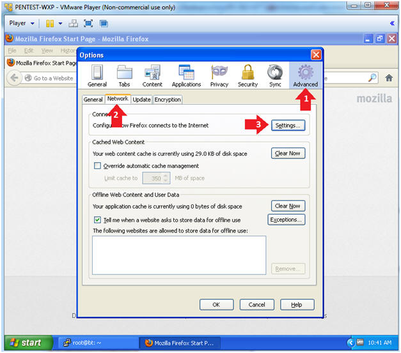Close the Options dialog with X
Screen dimensions: 401x353
point(316,55)
